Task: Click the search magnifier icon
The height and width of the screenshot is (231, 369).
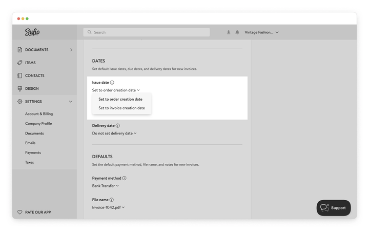Action: (x=89, y=32)
